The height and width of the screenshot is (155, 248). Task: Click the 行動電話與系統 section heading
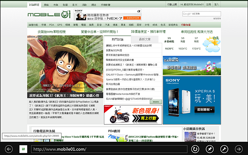click(44, 131)
